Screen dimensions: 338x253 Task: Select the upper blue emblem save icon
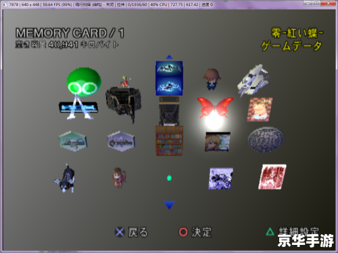(169, 69)
